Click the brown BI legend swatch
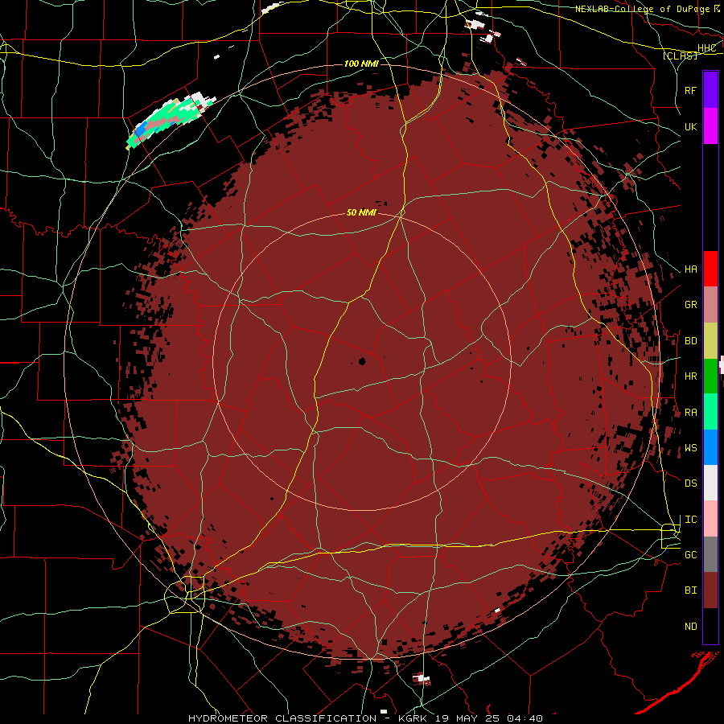The image size is (724, 724). coord(710,590)
